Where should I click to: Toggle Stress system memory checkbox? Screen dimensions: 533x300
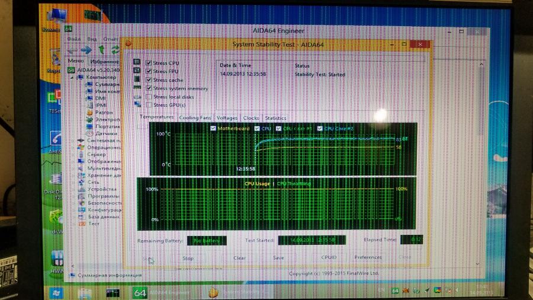point(149,88)
